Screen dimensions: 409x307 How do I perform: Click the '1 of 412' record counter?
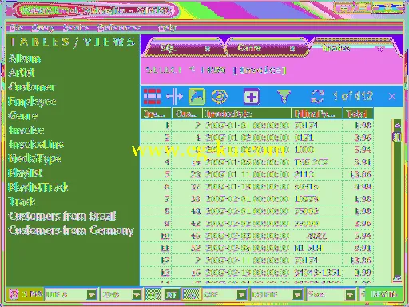coord(353,96)
